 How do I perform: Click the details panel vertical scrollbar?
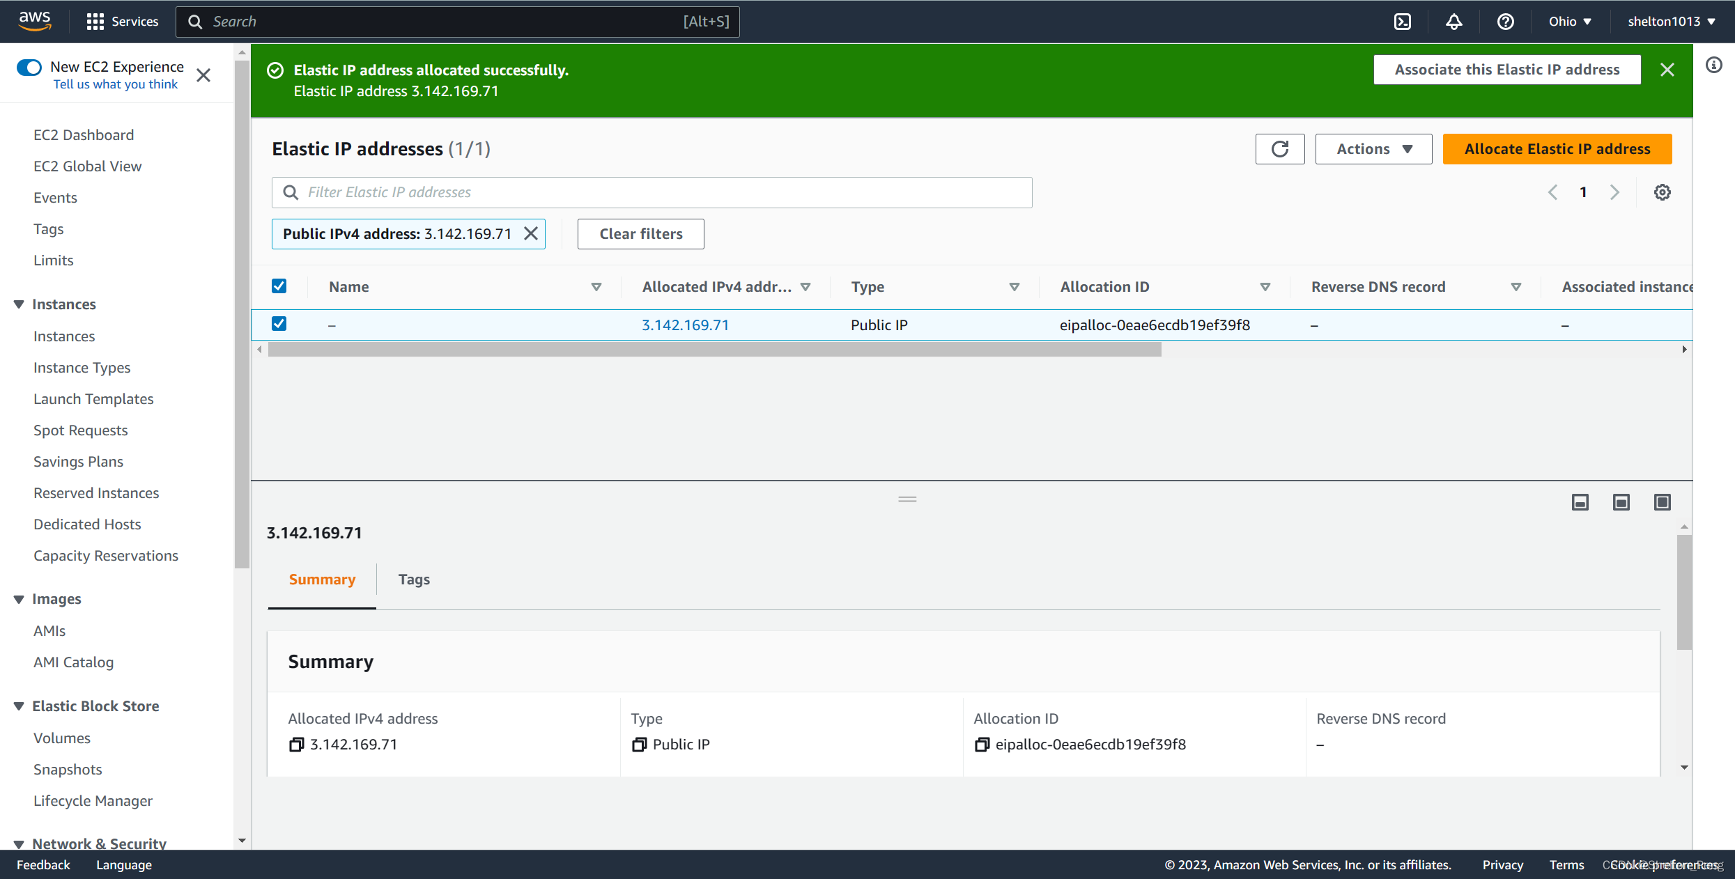(1684, 592)
